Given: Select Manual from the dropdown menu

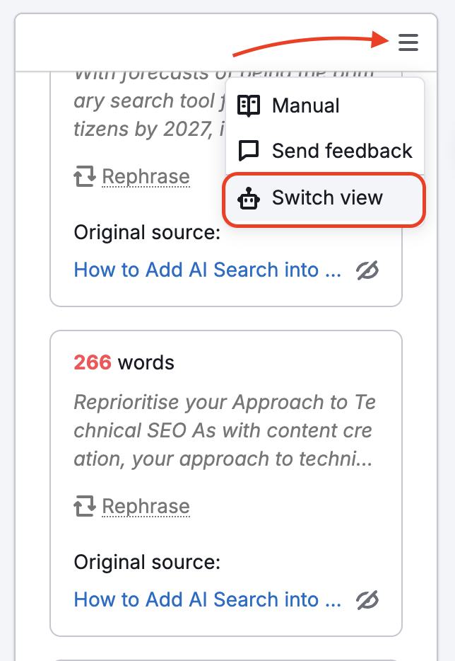Looking at the screenshot, I should 305,106.
